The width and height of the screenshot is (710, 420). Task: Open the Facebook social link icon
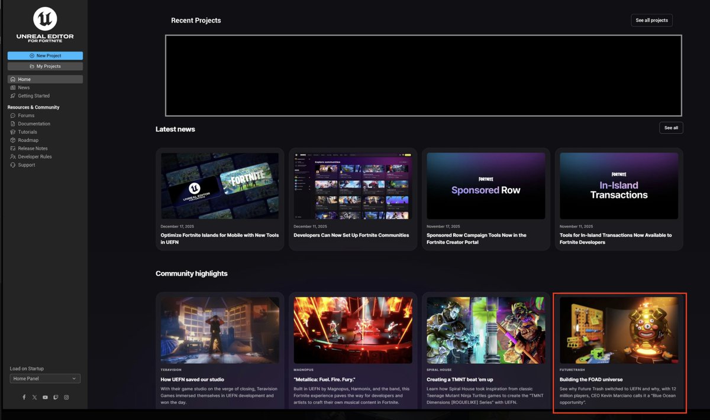[24, 398]
